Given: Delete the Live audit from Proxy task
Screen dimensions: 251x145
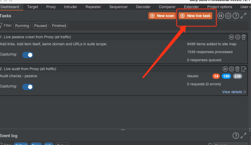Looking at the screenshot, I should click(237, 69).
